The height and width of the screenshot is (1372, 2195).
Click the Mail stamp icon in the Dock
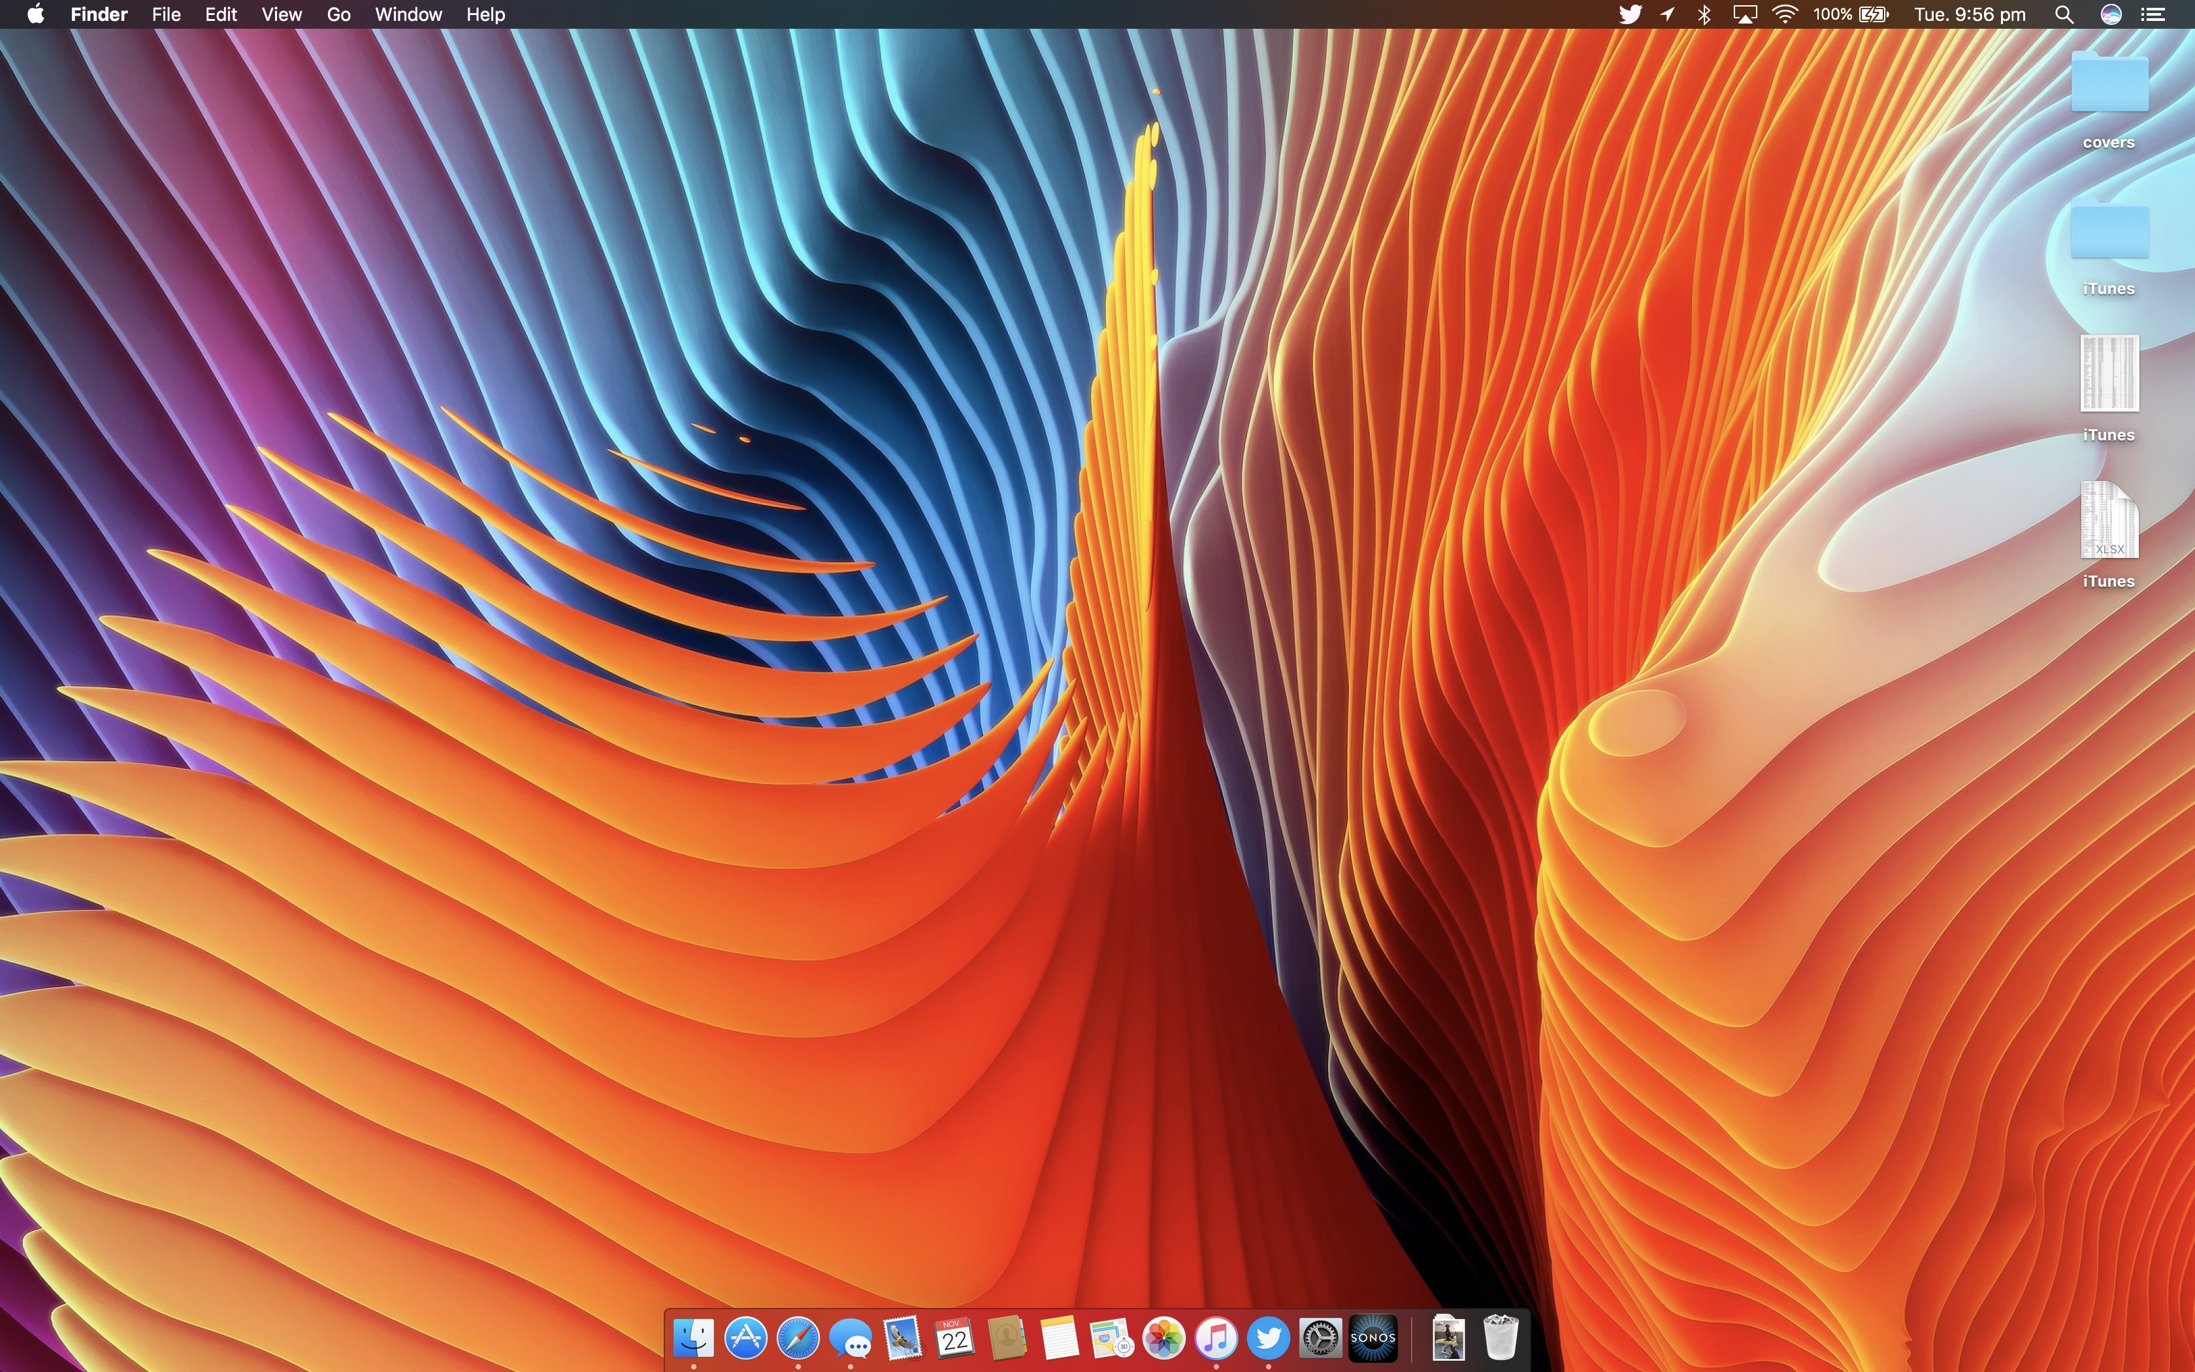tap(902, 1337)
